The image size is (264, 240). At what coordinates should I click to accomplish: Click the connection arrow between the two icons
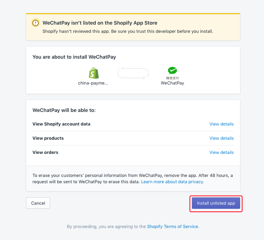133,73
